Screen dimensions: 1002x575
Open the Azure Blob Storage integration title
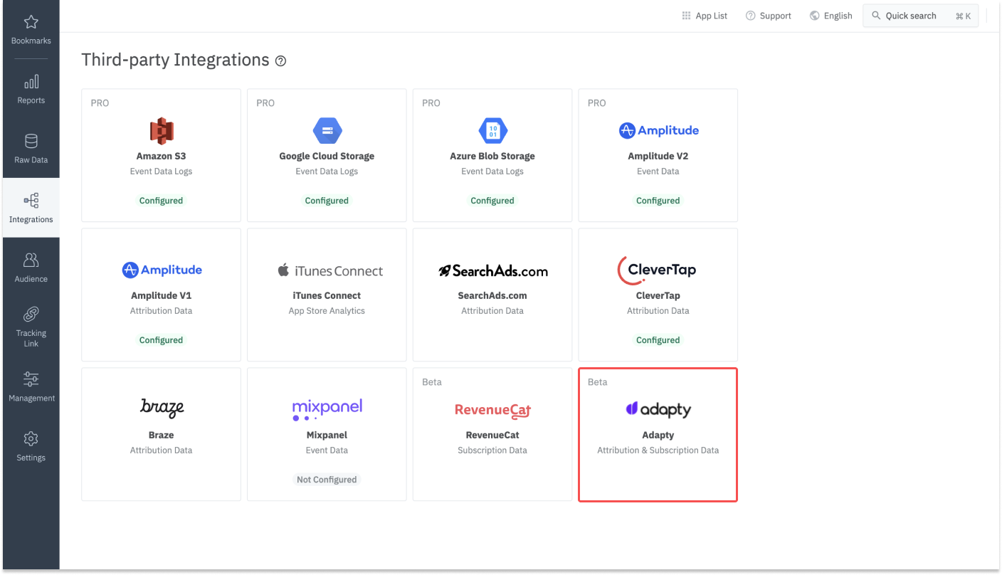click(x=492, y=156)
